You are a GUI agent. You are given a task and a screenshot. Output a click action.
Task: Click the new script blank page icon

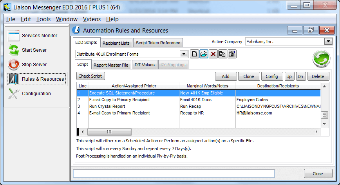(x=195, y=54)
